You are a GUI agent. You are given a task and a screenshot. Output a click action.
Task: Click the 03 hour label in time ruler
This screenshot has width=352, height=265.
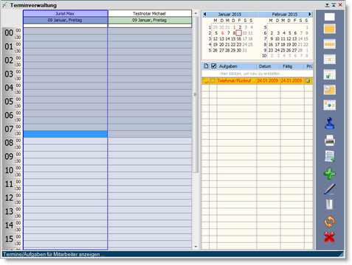click(9, 74)
